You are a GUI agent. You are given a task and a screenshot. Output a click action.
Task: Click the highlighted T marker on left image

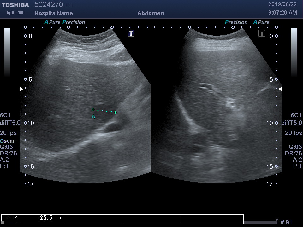tap(131, 33)
